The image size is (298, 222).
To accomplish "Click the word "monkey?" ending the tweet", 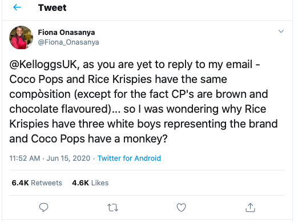I will [146, 139].
